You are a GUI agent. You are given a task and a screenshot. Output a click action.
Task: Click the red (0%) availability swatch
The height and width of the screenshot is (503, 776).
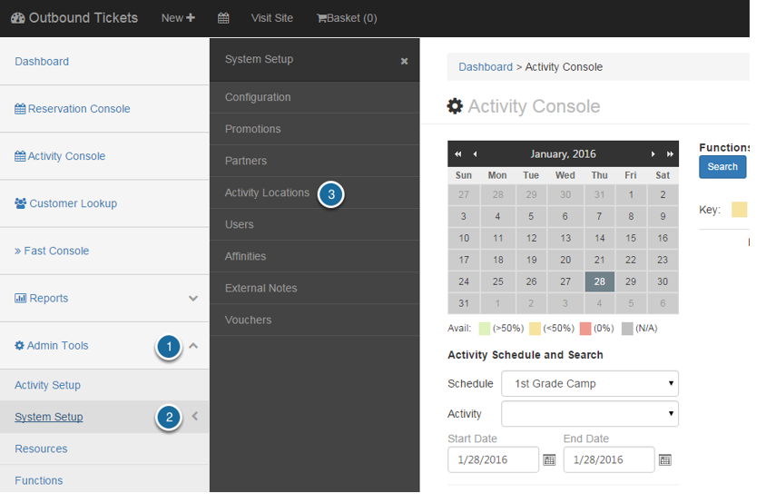(x=585, y=329)
